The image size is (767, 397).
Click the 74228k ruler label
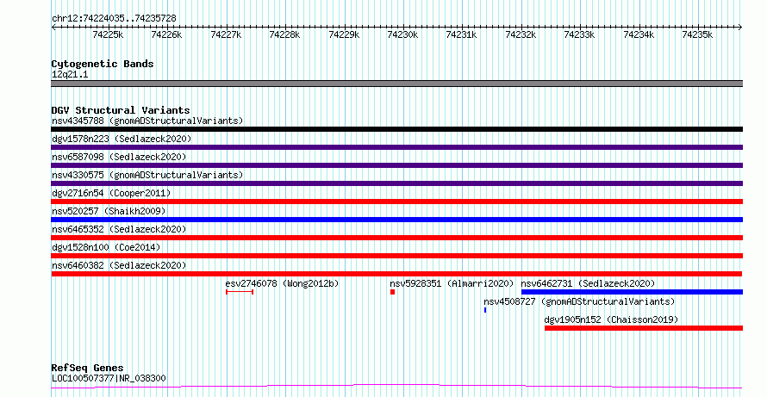[284, 34]
